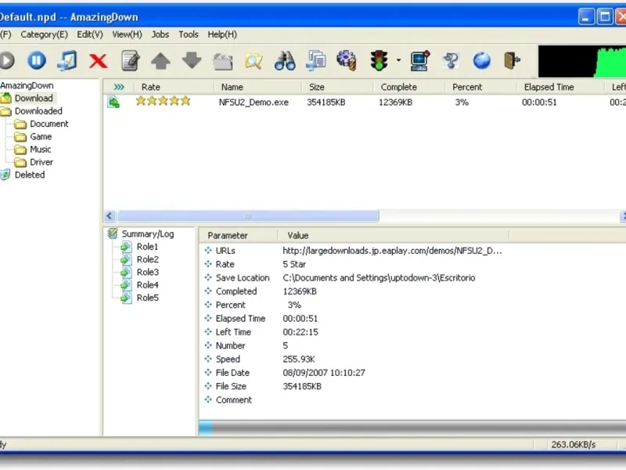Click the Size column header
This screenshot has width=626, height=470.
[317, 87]
